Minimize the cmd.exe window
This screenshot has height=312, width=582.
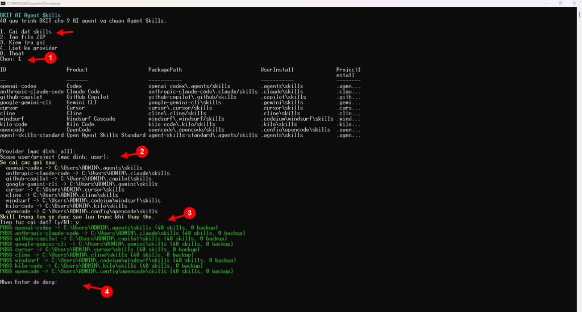point(547,3)
